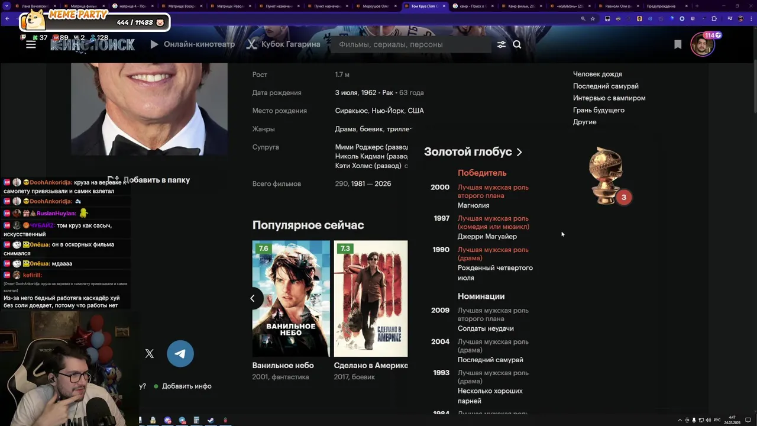Open Последний самурай in nominations list

click(x=490, y=360)
